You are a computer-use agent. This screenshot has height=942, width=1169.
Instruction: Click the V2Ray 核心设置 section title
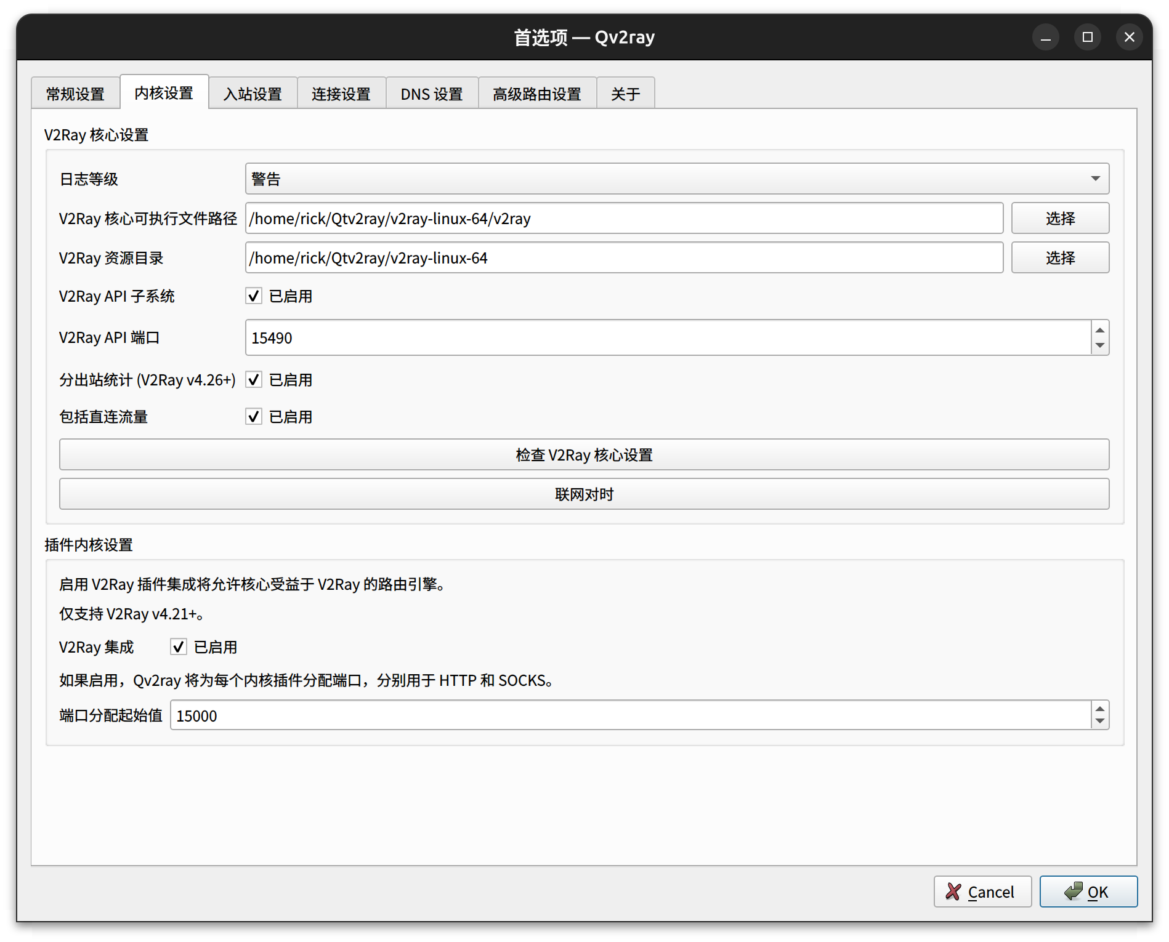click(97, 135)
